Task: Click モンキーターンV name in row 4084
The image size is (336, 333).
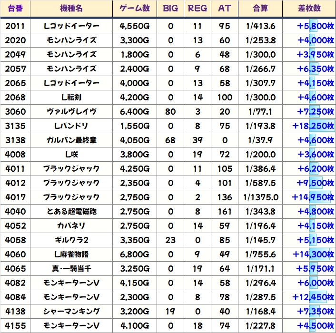Action: click(x=71, y=297)
